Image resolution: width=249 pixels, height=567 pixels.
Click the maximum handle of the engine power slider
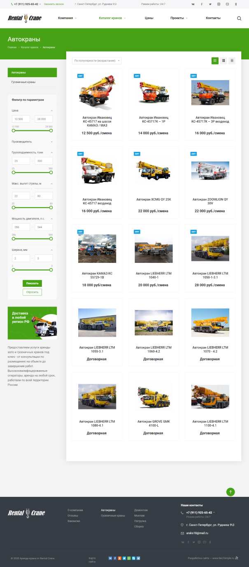[x=51, y=238]
